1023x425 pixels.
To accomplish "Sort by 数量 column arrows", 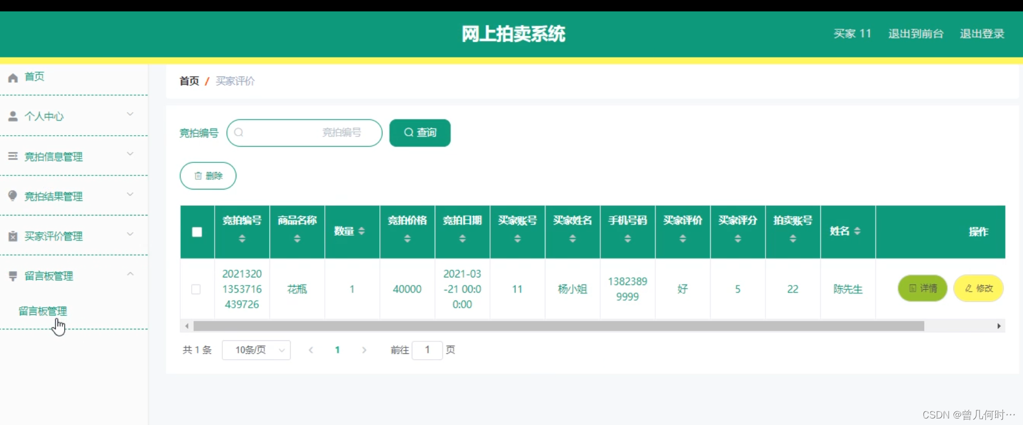I will 362,231.
